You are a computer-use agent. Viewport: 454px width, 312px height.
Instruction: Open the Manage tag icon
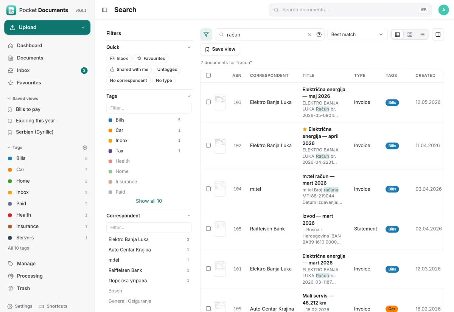(x=11, y=264)
